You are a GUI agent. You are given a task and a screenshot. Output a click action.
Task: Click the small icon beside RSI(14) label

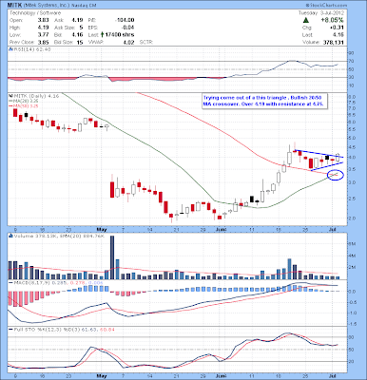tap(10, 49)
